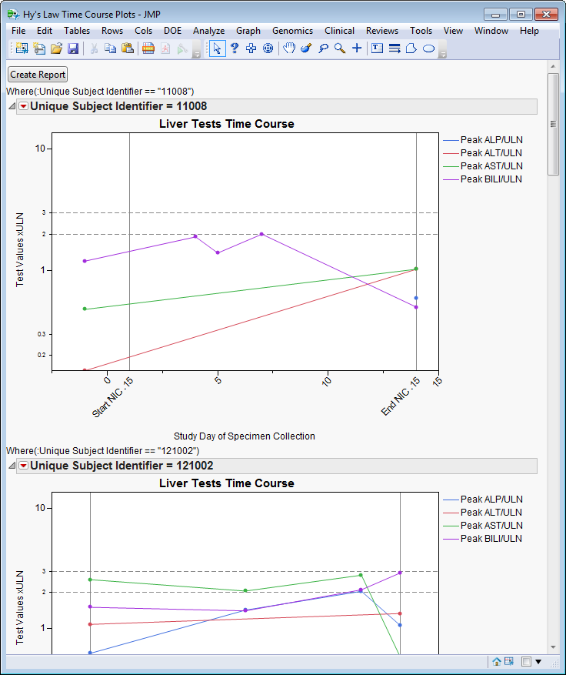Select the Crosshairs tool
This screenshot has height=675, width=566.
coord(357,48)
